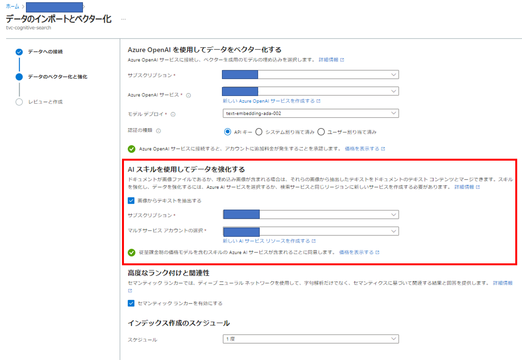Viewport: 522px width, 360px height.
Task: Click the empty circle icon for レビューと作成
Action: point(19,102)
